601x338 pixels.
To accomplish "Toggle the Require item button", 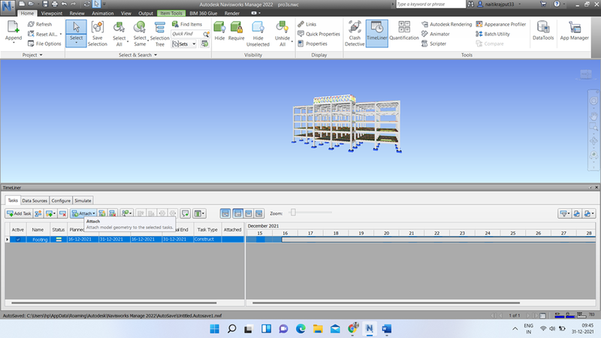I will (236, 31).
